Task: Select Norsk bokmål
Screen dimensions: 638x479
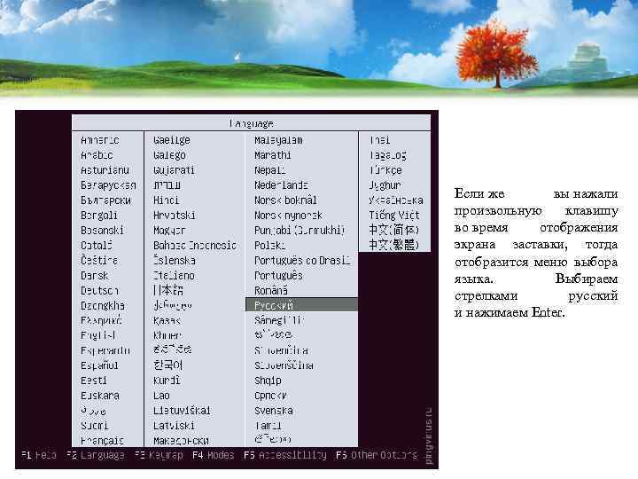Action: click(285, 200)
